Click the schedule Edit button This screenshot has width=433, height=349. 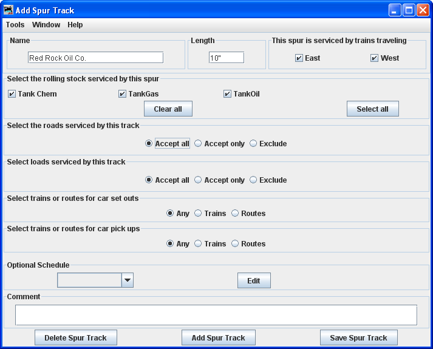pyautogui.click(x=254, y=280)
